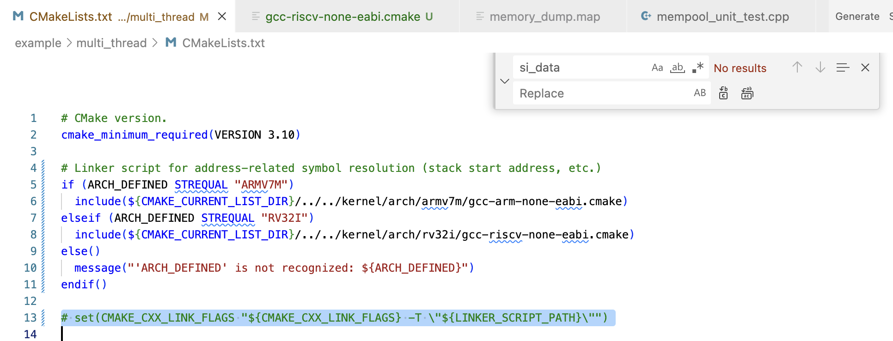Close the CMakeLists.txt editor tab
The width and height of the screenshot is (893, 341).
tap(222, 17)
